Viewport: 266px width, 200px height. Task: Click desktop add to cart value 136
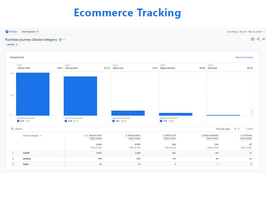pyautogui.click(x=174, y=159)
